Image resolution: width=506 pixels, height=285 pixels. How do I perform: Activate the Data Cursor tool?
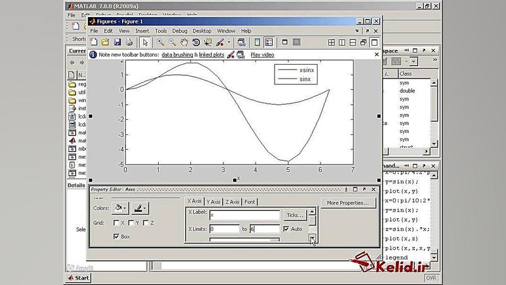click(208, 42)
